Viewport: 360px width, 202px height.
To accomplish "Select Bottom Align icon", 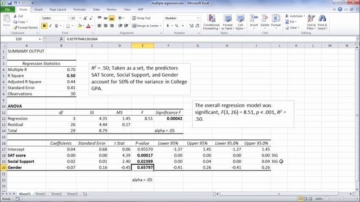I will (x=111, y=18).
